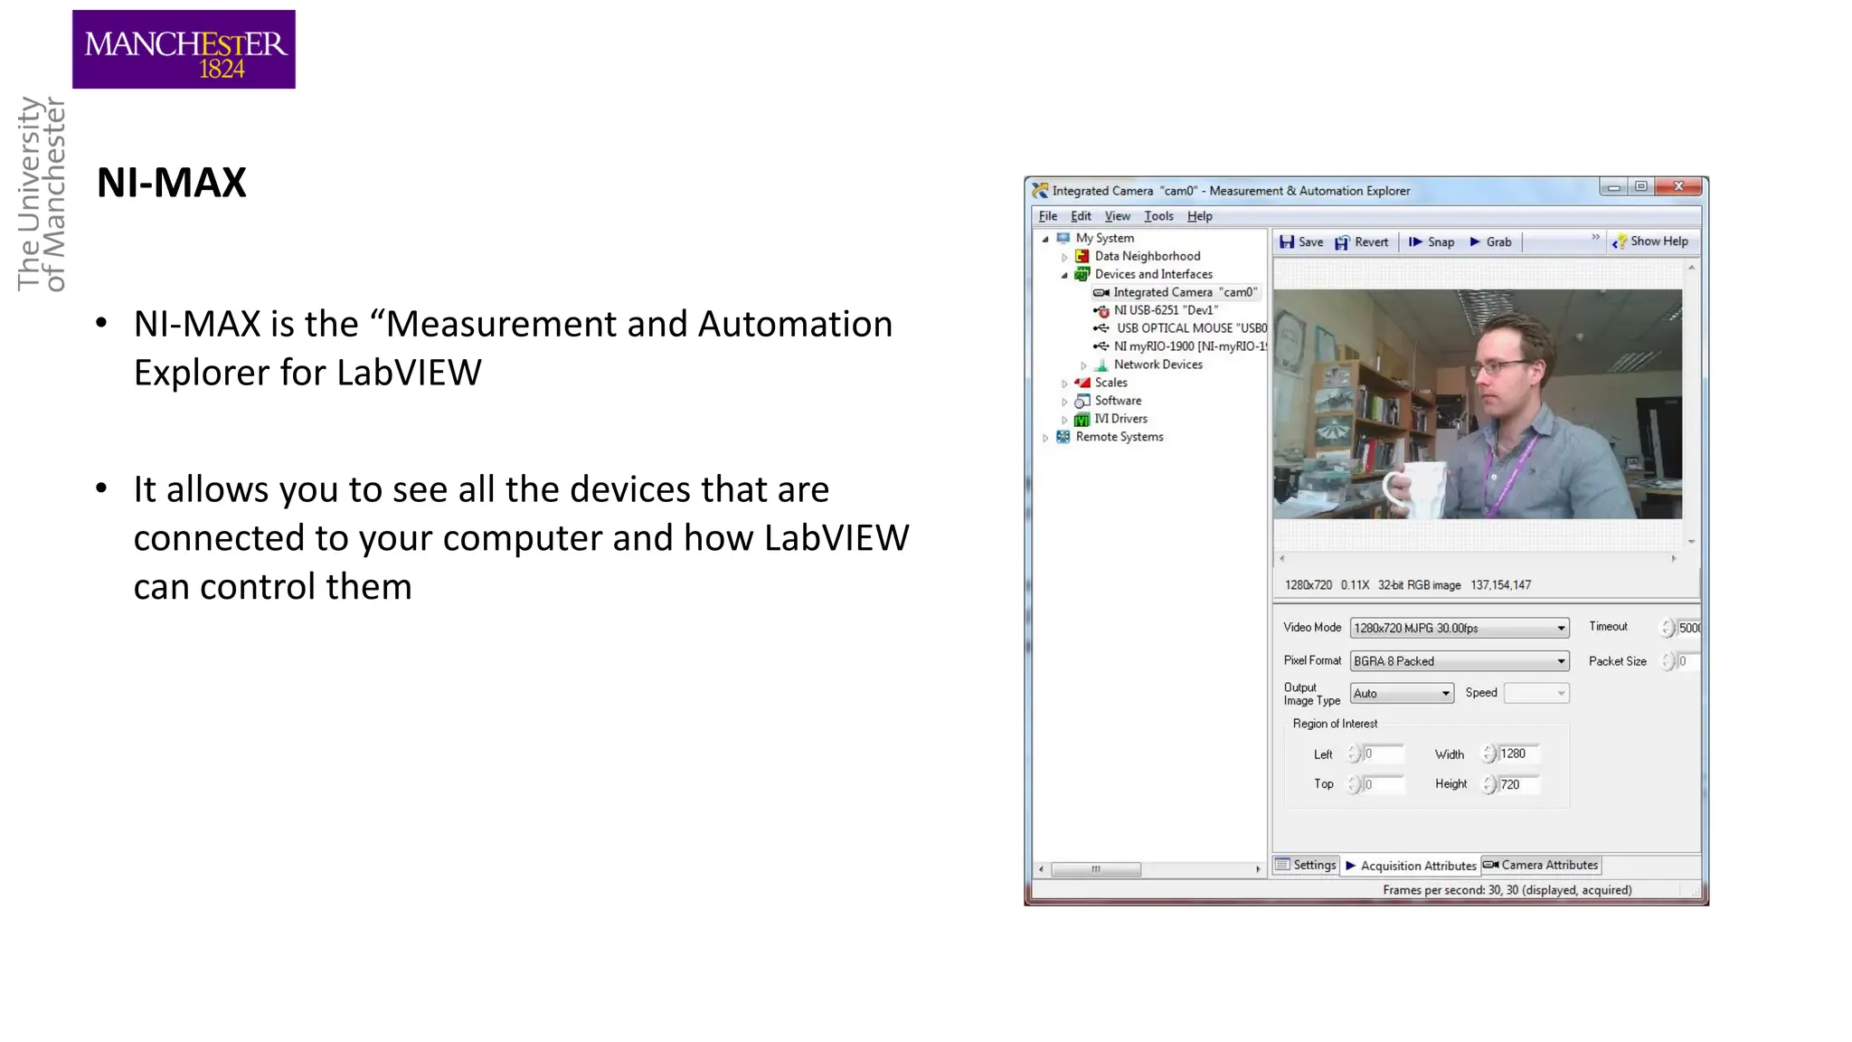Open the Speed dropdown
1852x1042 pixels.
coord(1536,694)
